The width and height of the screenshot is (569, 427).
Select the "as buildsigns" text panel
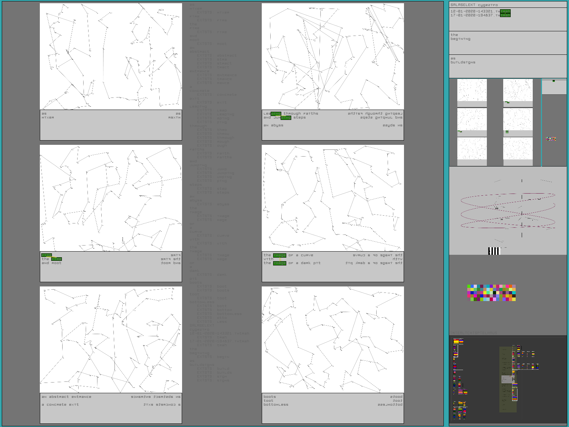tap(507, 66)
